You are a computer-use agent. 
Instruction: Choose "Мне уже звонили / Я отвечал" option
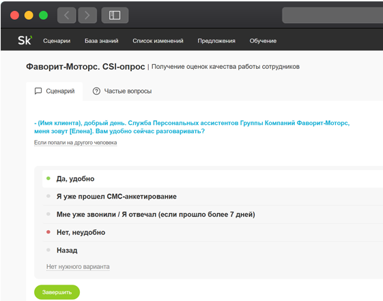pyautogui.click(x=212, y=214)
